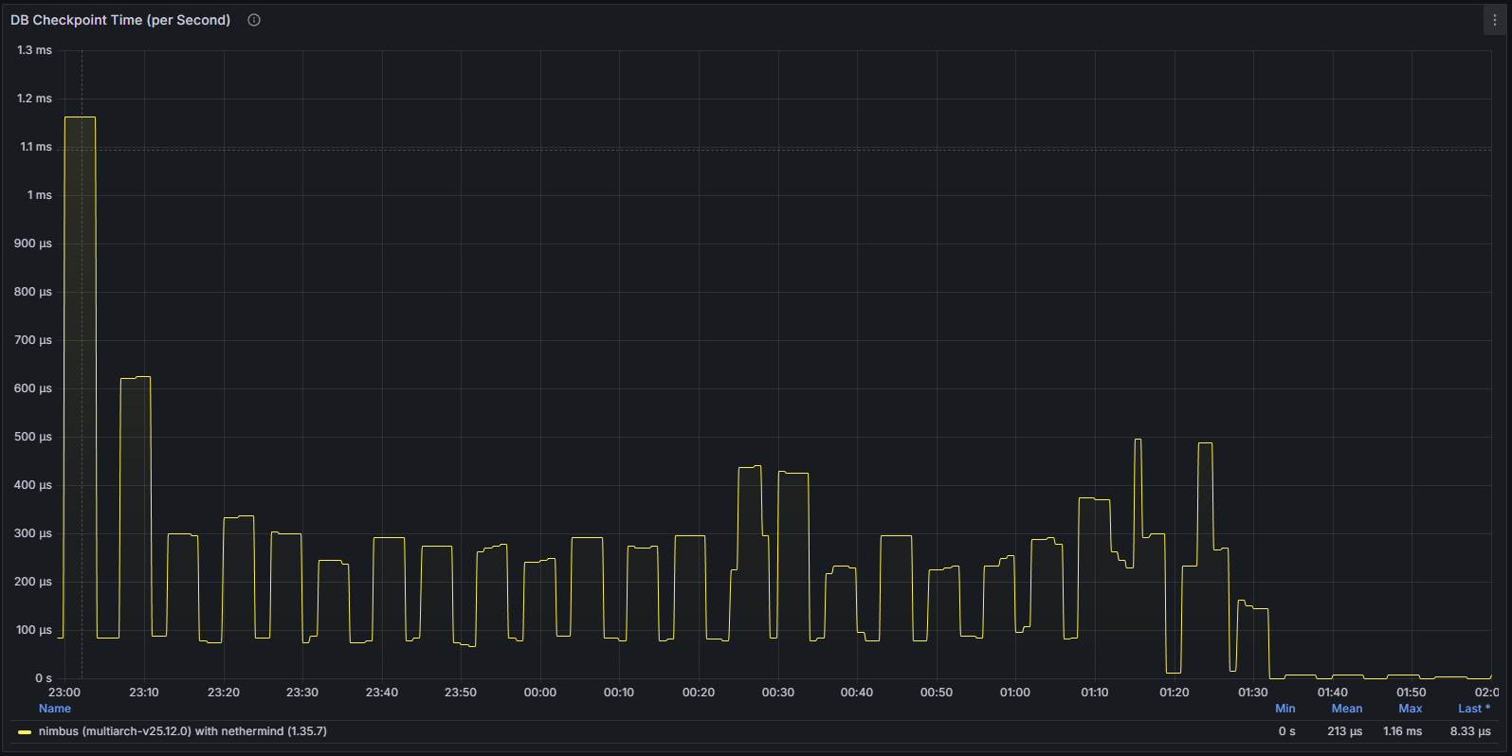Image resolution: width=1512 pixels, height=756 pixels.
Task: Click the 1 ms label on the Y axis
Action: click(x=40, y=195)
